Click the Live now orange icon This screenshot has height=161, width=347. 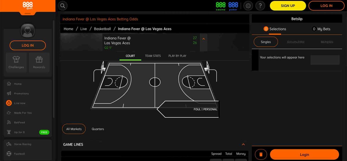pos(9,103)
